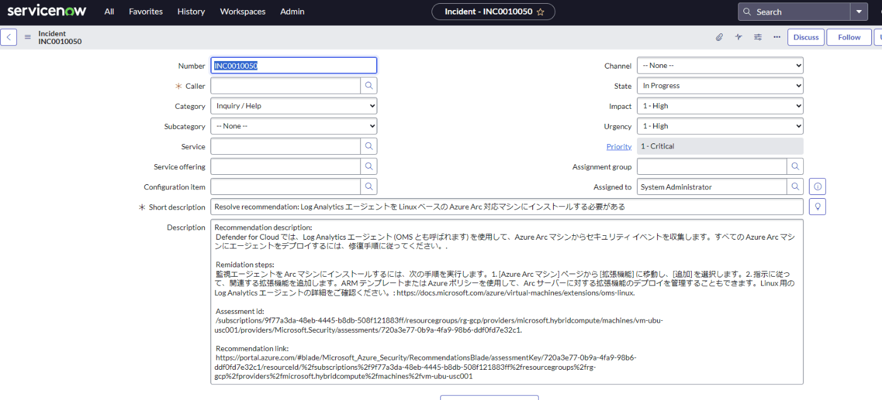Screen dimensions: 882x400
Task: Click the 'Remidation steps:' text in Description
Action: point(245,265)
